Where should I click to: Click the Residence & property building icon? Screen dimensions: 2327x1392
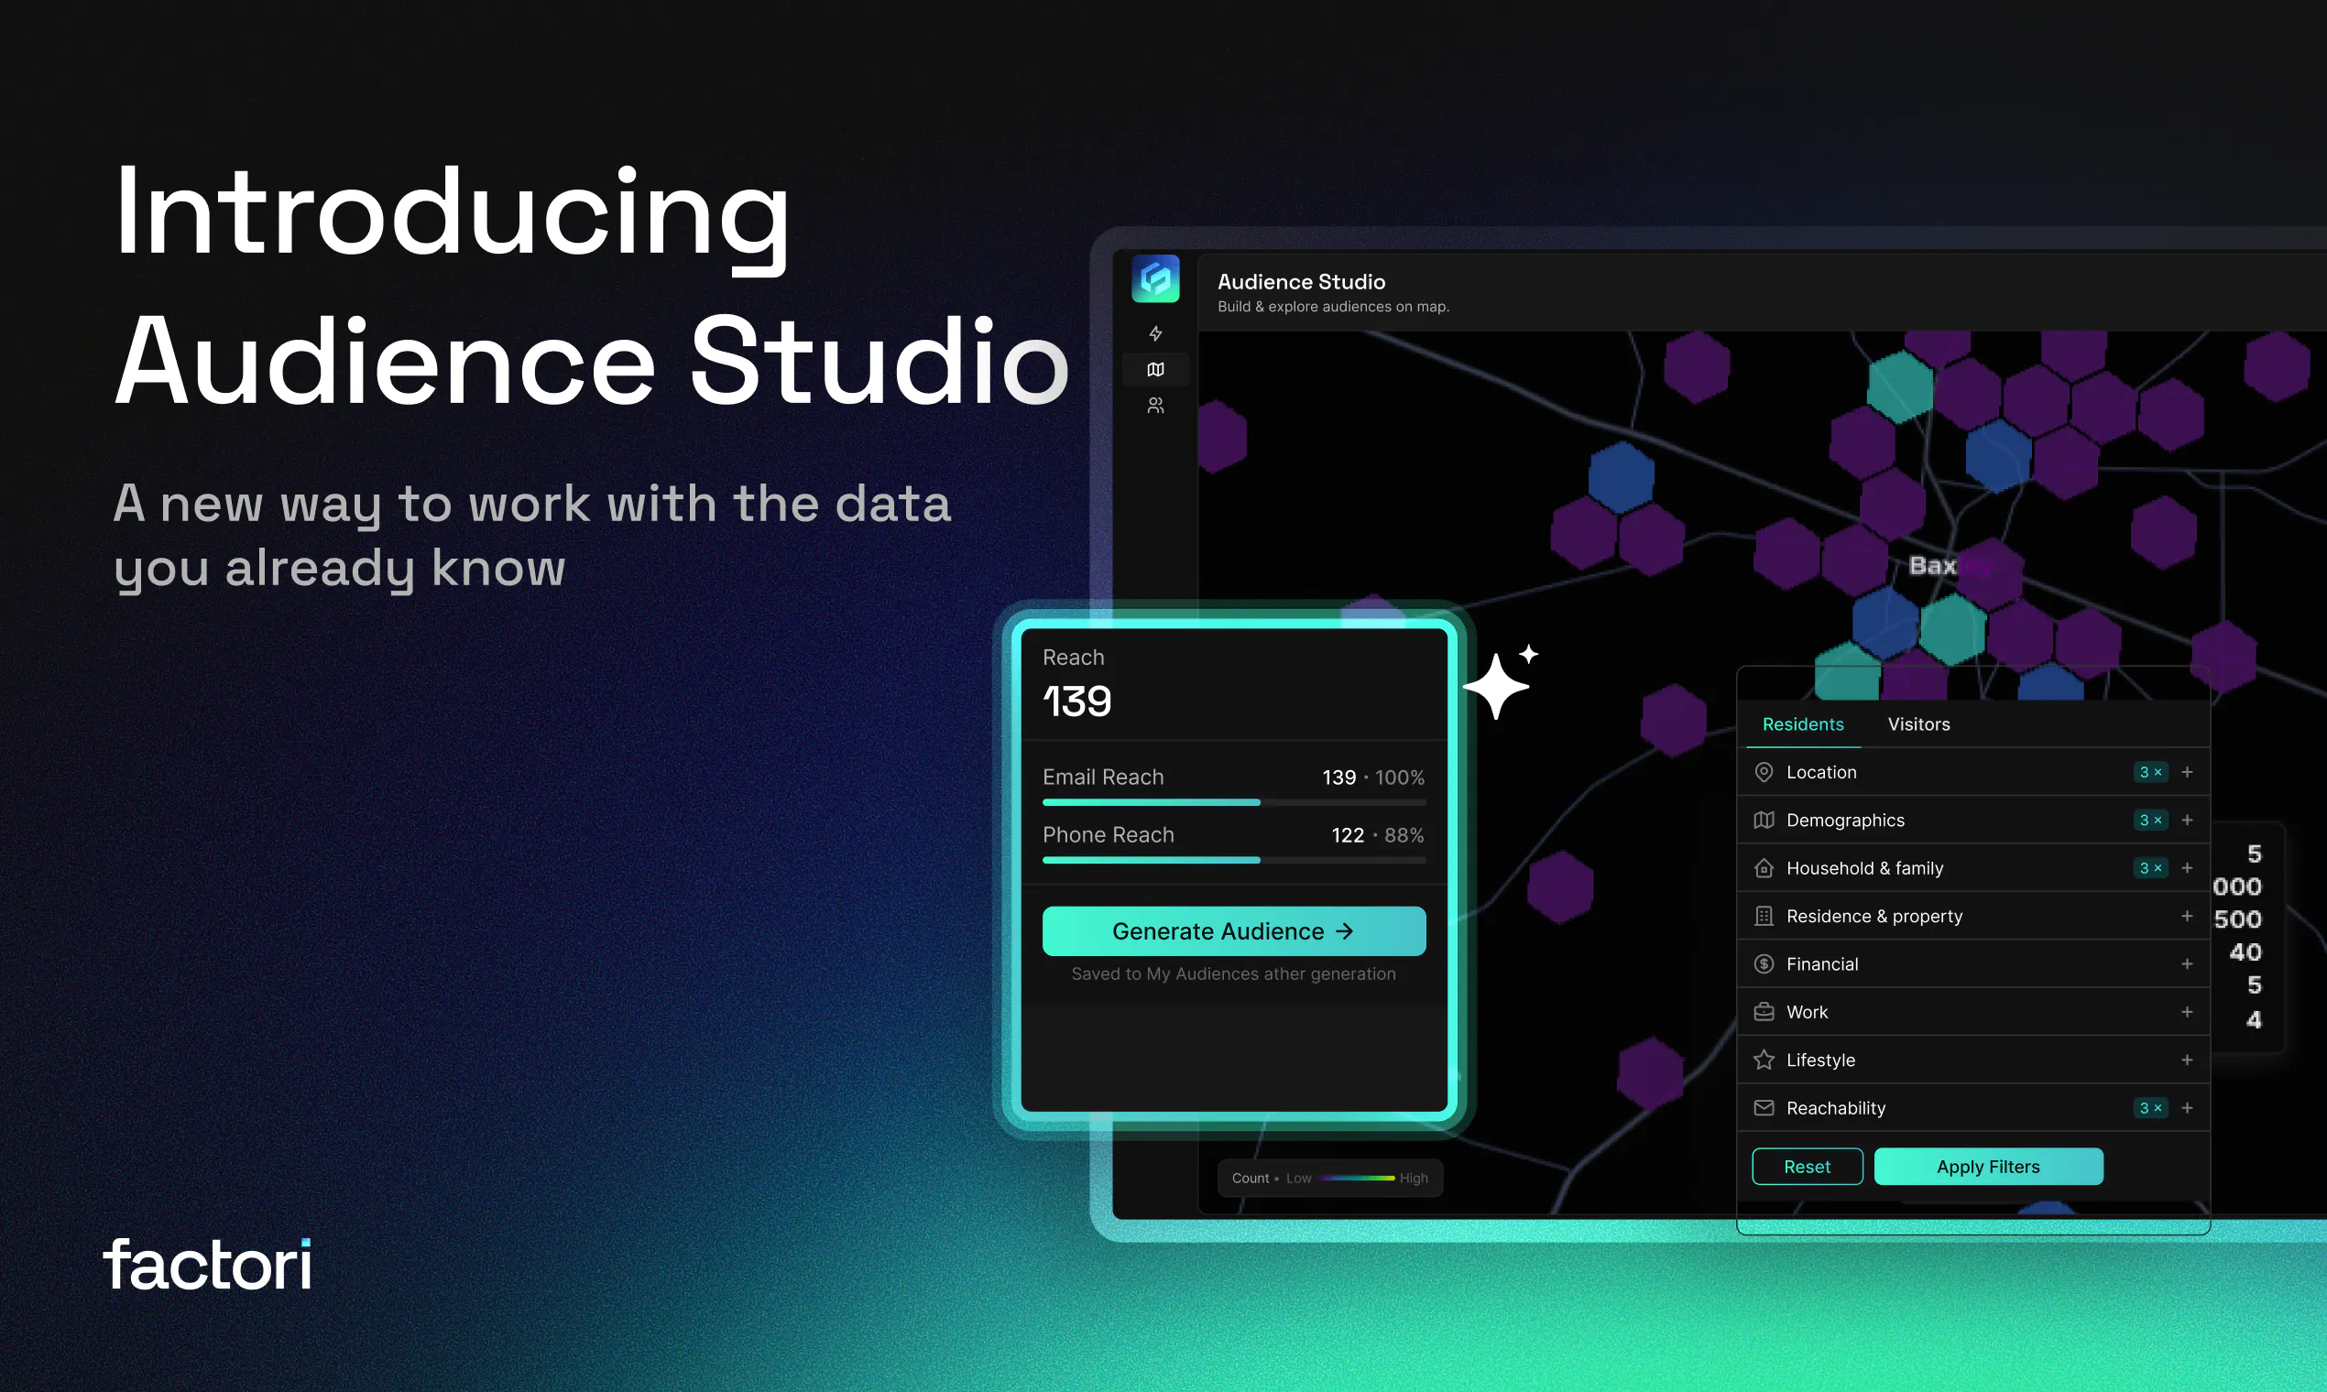(1763, 916)
